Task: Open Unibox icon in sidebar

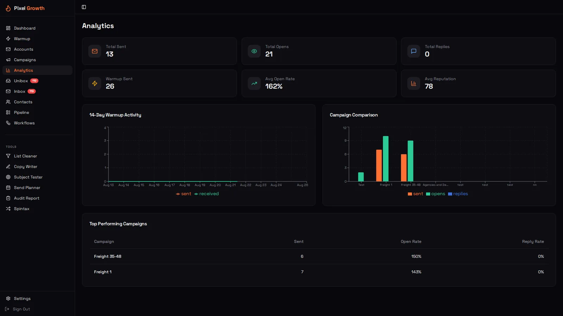Action: tap(8, 81)
